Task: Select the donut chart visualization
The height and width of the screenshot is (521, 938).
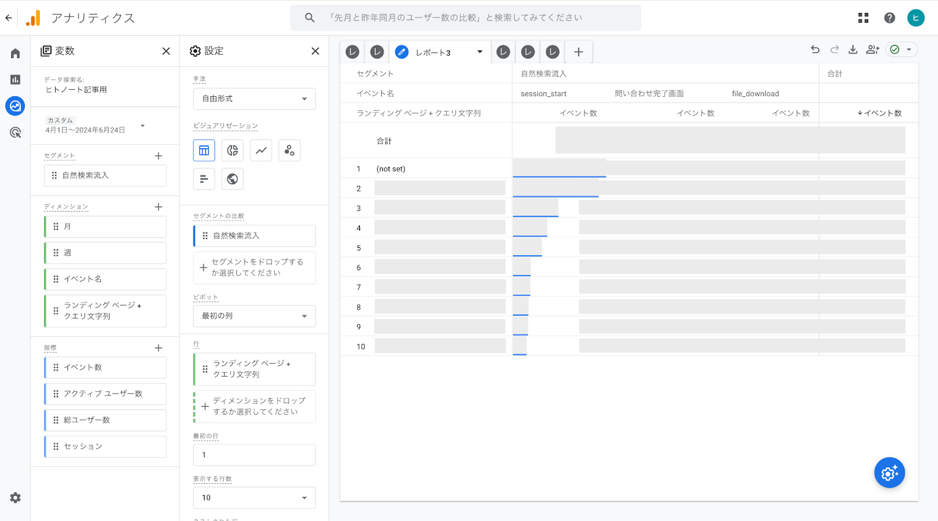Action: tap(233, 150)
